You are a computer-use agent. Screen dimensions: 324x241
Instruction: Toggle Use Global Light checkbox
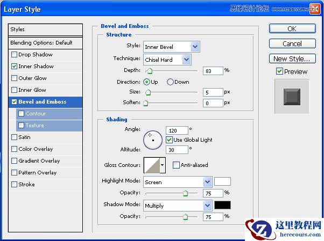click(x=169, y=140)
